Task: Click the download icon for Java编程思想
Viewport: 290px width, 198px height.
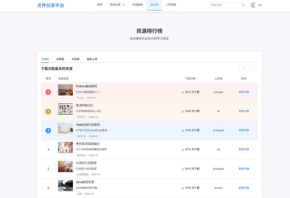Action: coord(182,188)
